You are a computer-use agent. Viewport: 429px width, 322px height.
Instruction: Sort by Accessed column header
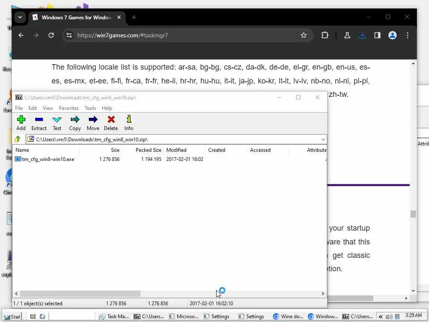click(x=268, y=150)
